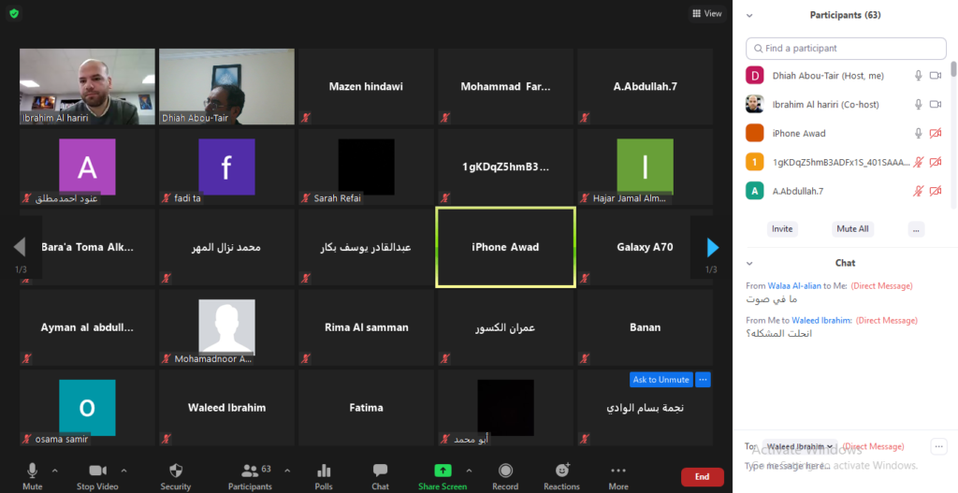Select the Mohamadnoor silhouette avatar tile
Screen dimensions: 958x493
tap(226, 327)
